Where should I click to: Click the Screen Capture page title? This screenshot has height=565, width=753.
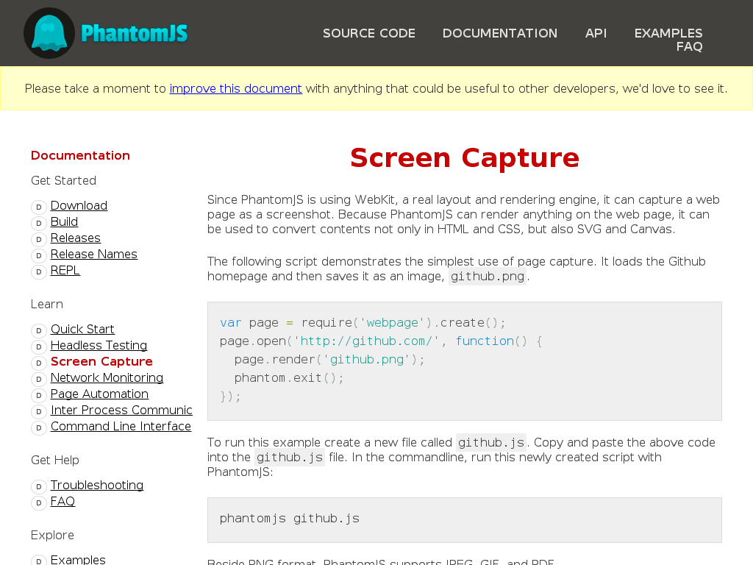coord(465,158)
